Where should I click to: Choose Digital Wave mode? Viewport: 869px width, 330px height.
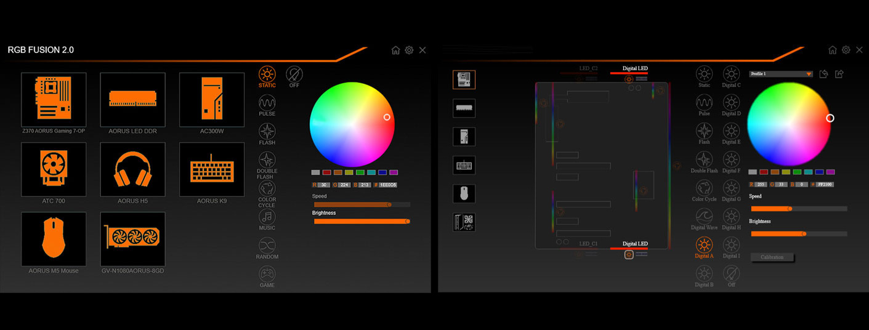(704, 219)
